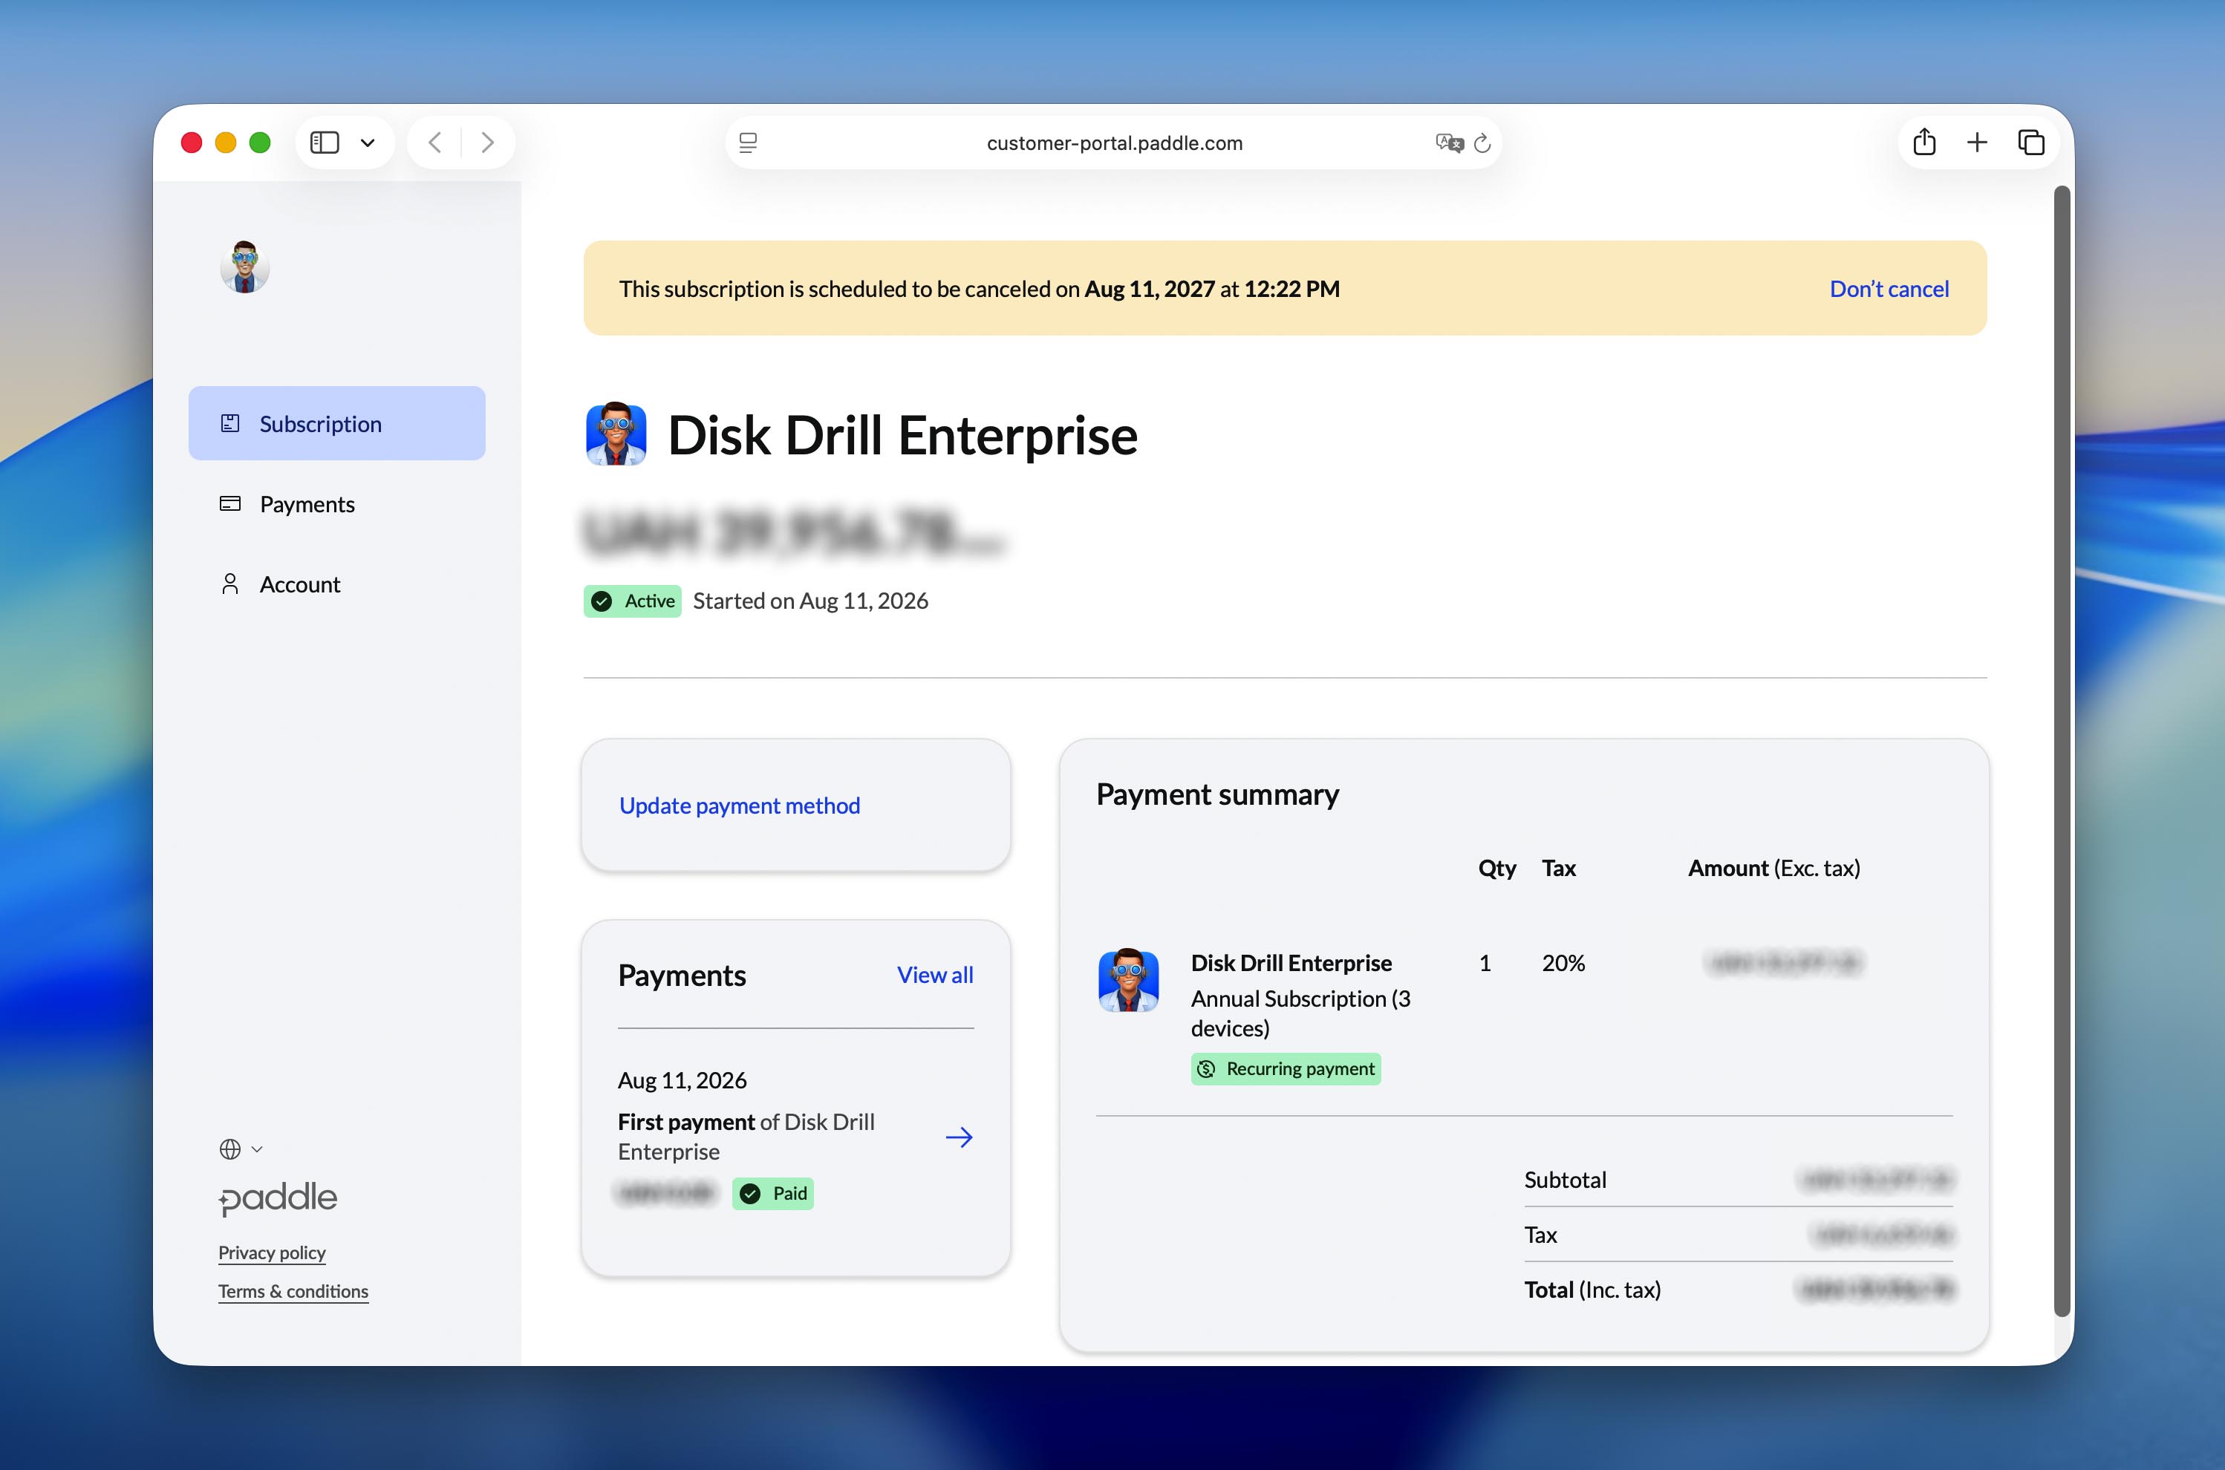Viewport: 2225px width, 1470px height.
Task: Click the Total (Inc. tax) label
Action: (1592, 1290)
